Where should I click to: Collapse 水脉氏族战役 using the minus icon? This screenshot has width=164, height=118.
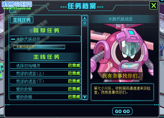coord(13,39)
